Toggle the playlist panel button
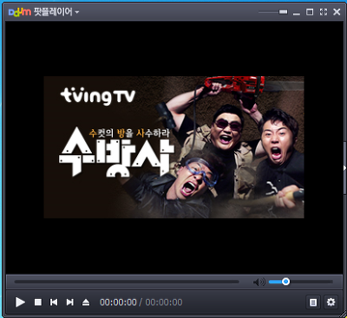This screenshot has height=318, width=347. tap(313, 302)
